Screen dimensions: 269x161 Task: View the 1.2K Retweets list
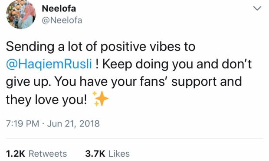(x=36, y=154)
